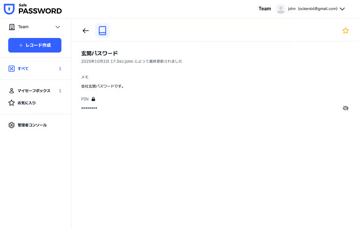Click the masked PIN value asterisks
359x229 pixels.
pos(89,108)
